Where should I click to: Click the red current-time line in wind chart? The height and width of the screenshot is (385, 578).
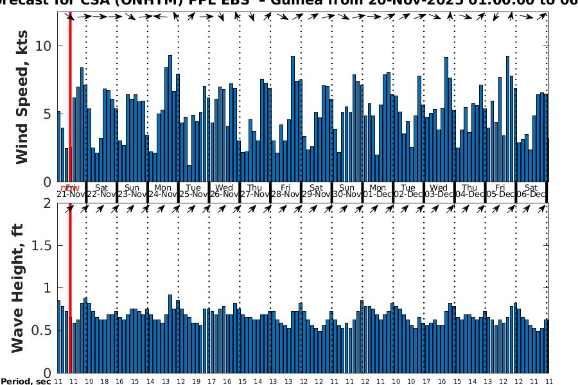pyautogui.click(x=70, y=96)
